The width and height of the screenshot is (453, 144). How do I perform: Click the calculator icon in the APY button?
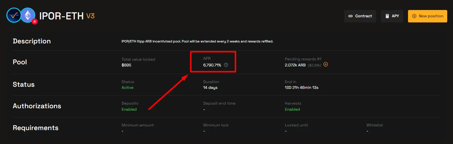[x=387, y=16]
